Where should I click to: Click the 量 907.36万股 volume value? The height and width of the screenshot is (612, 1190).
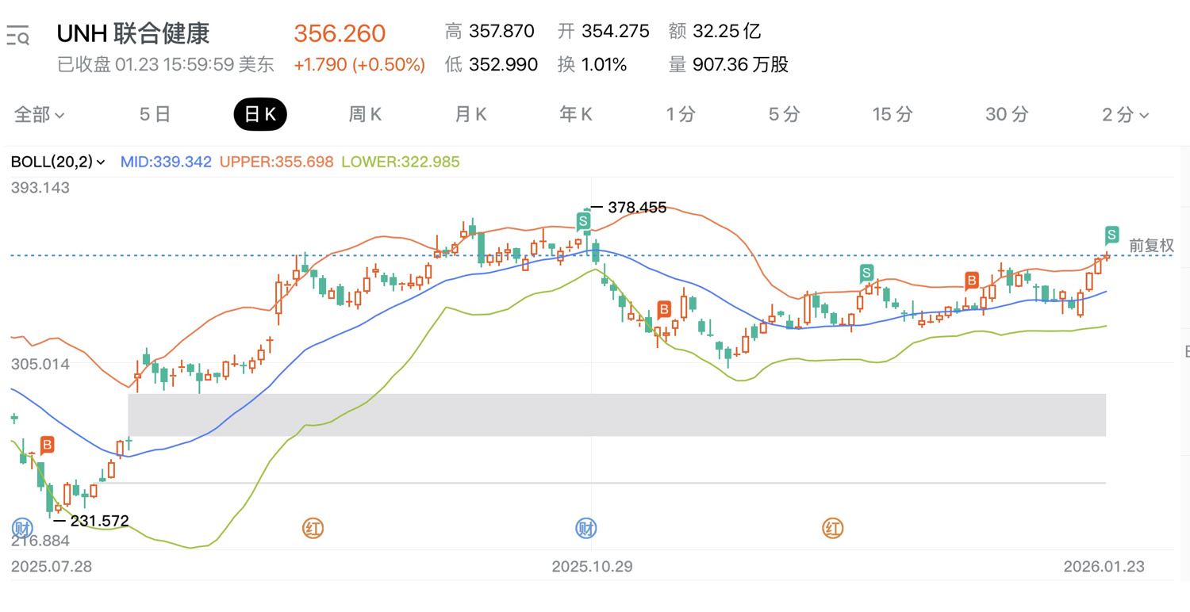pyautogui.click(x=728, y=65)
